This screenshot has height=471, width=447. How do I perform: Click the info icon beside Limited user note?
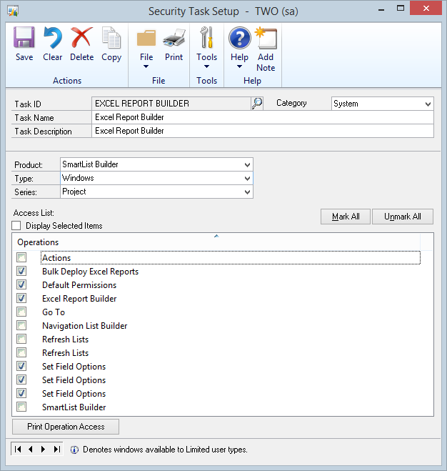pos(74,450)
